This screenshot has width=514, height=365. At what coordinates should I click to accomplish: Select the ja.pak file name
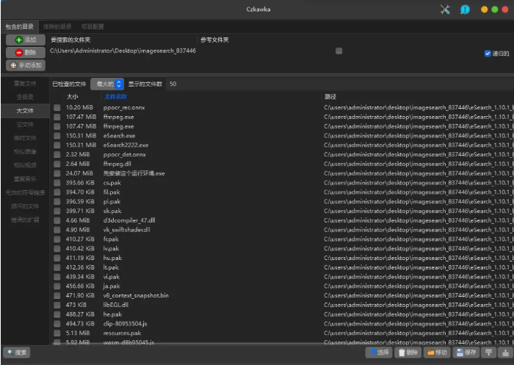[112, 286]
